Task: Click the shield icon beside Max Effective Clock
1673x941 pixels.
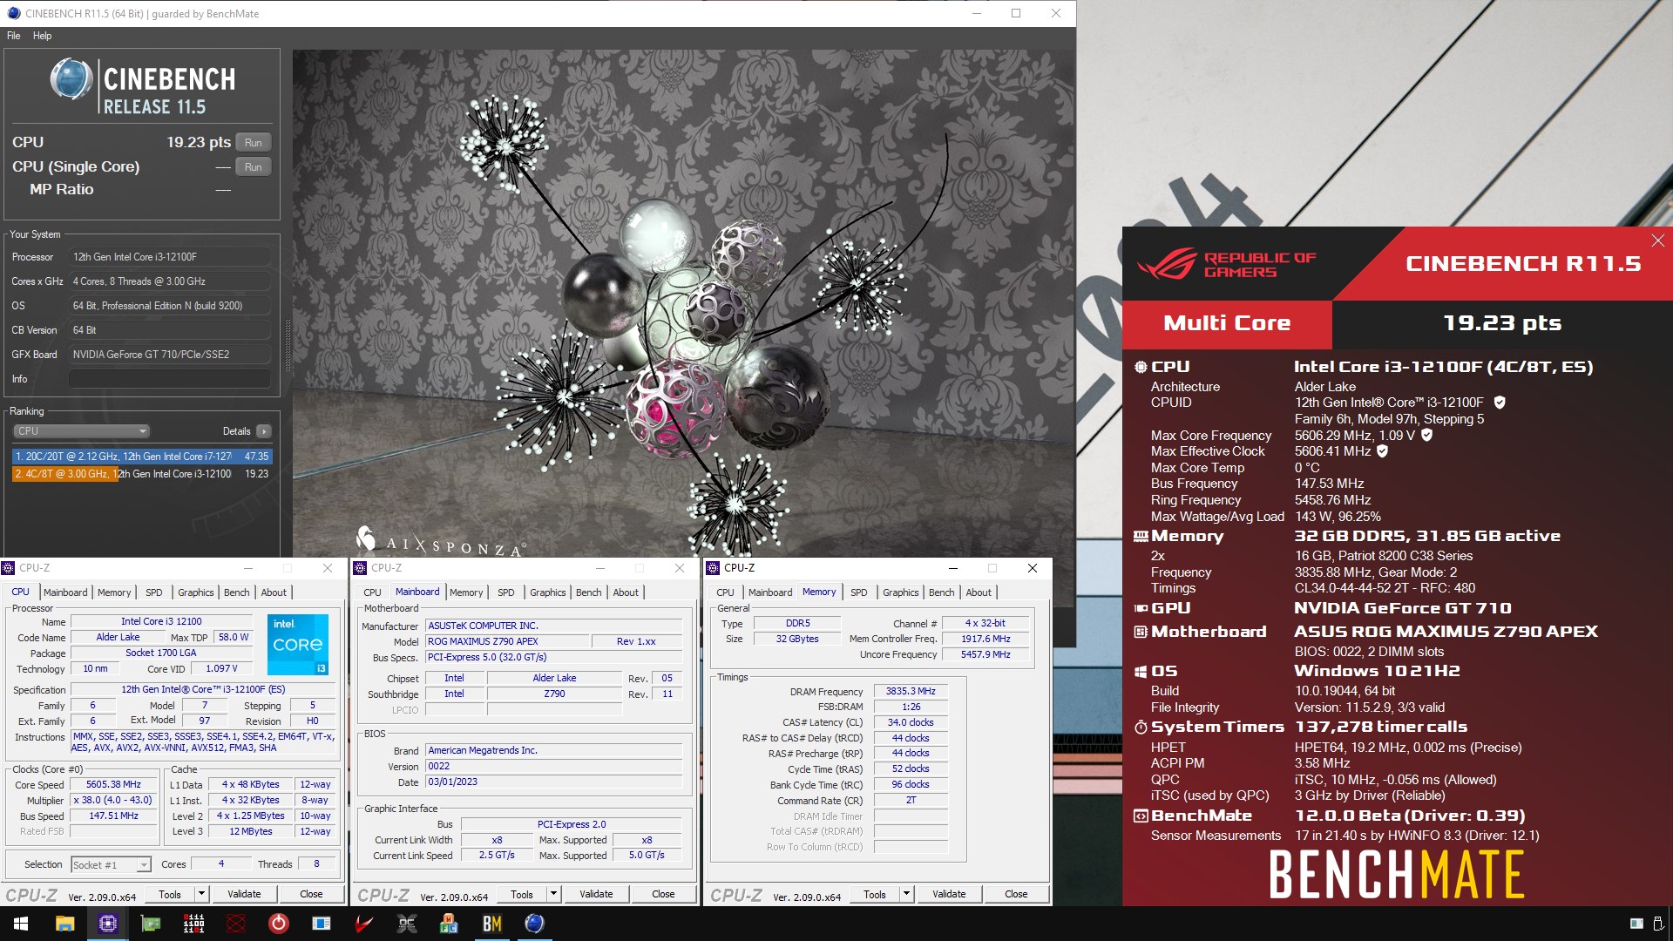Action: [x=1383, y=451]
